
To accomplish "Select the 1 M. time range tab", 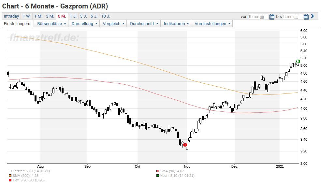I will coord(38,16).
